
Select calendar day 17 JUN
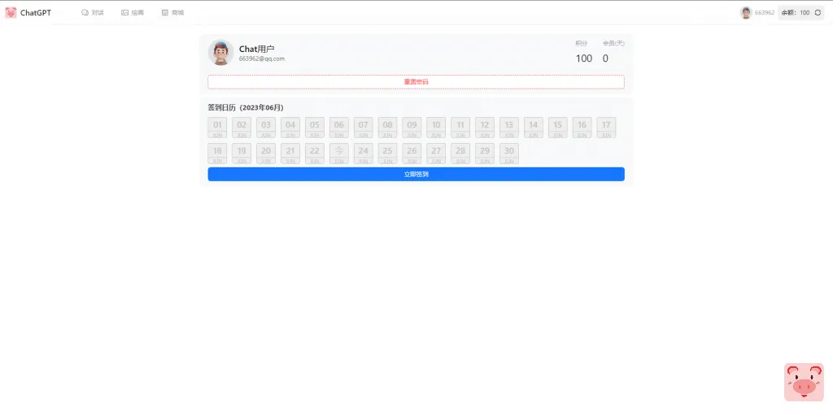coord(606,128)
